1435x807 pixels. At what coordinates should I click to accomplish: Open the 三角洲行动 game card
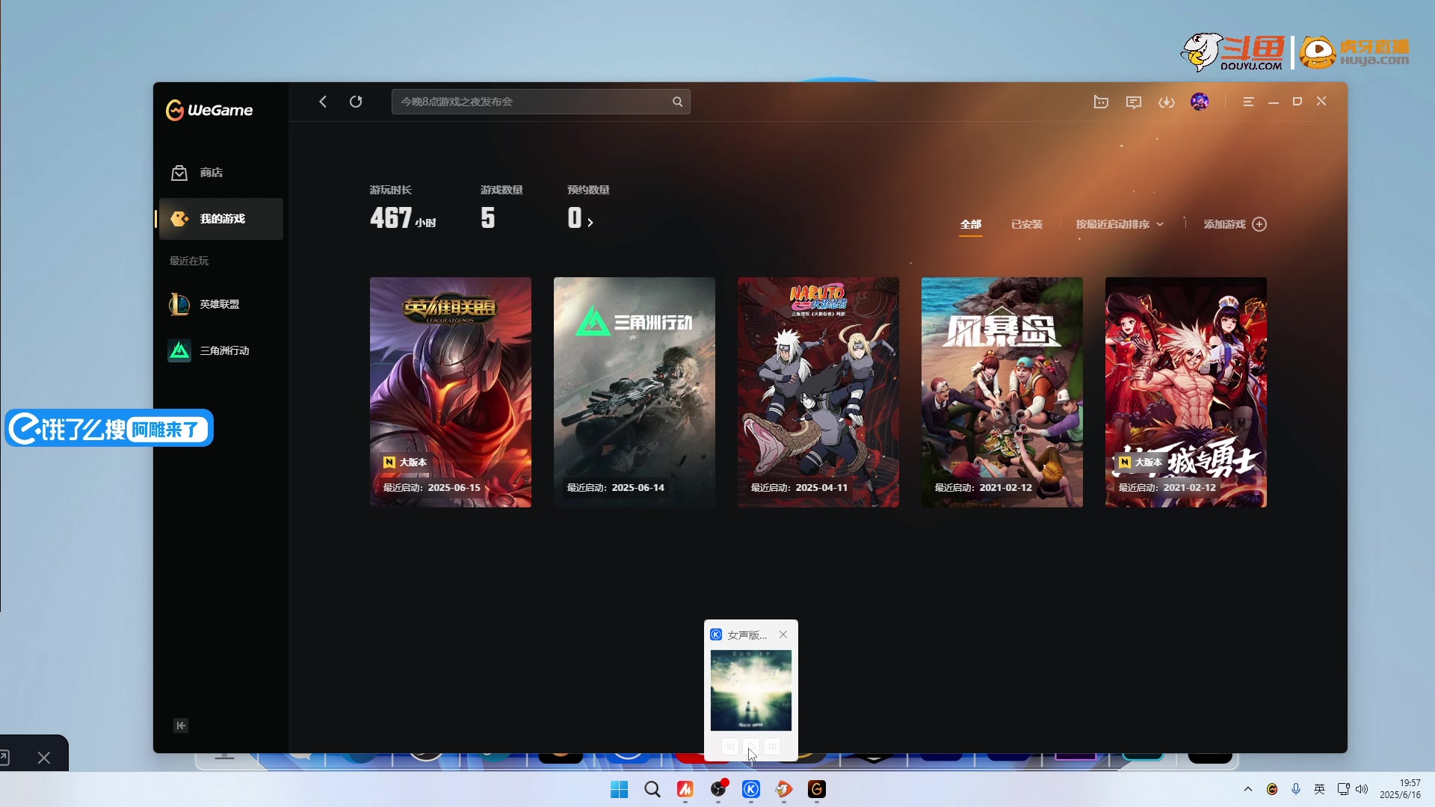coord(635,392)
